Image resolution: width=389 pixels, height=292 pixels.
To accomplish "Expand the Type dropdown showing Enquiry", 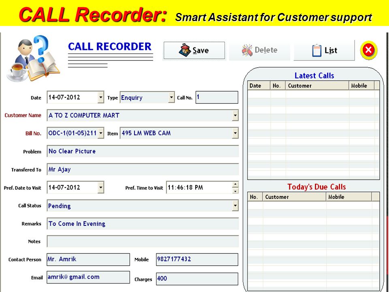I will click(x=171, y=97).
